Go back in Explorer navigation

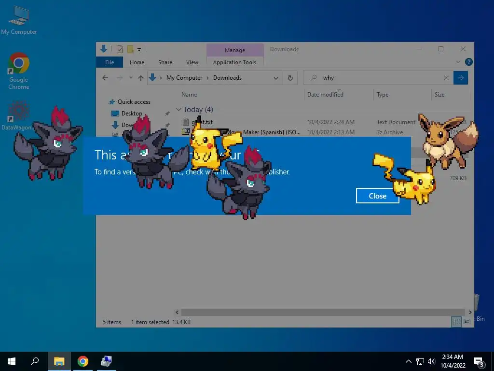click(x=105, y=78)
